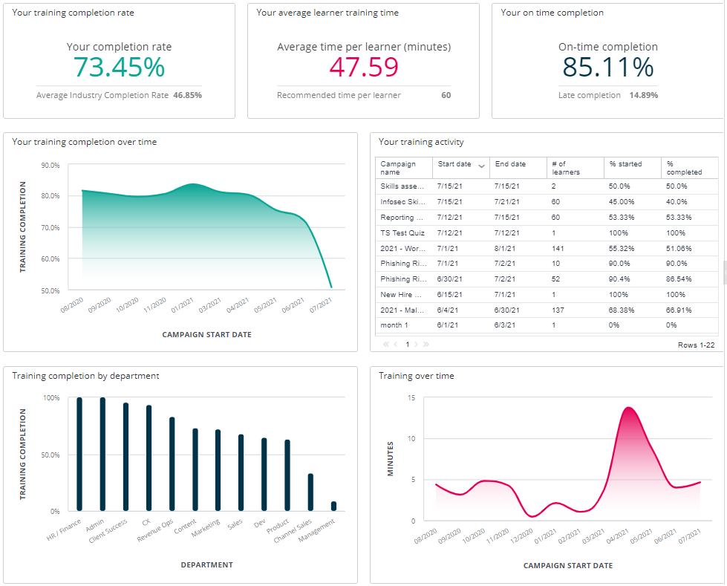Sort by the '% completed' column header
The width and height of the screenshot is (727, 586).
click(x=683, y=168)
